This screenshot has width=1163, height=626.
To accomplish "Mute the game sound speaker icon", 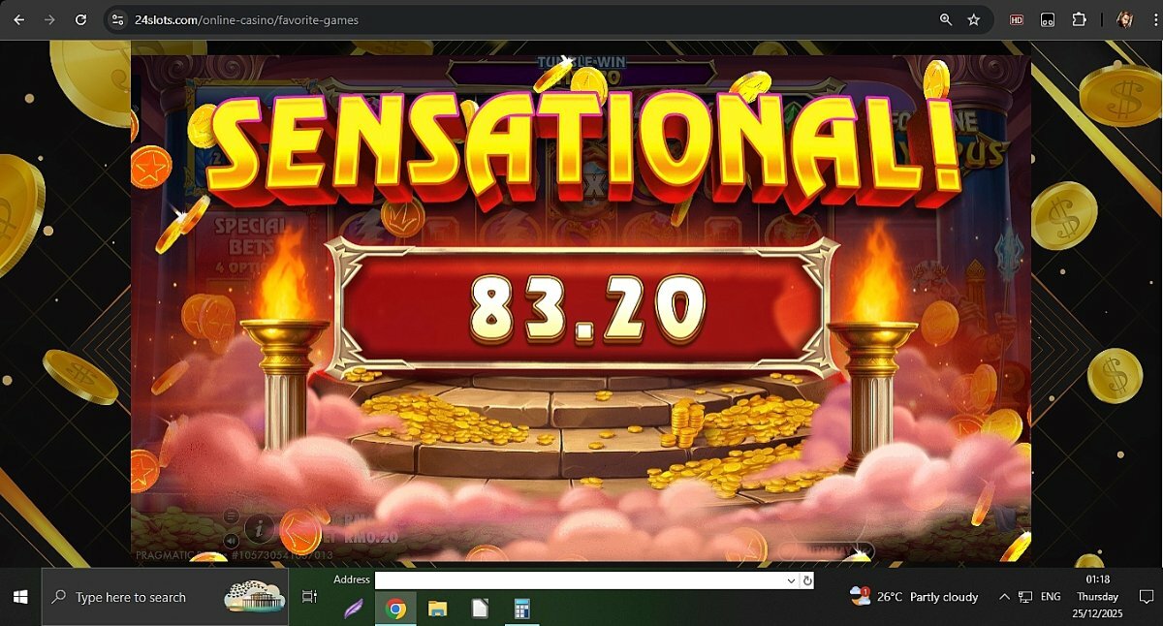I will coord(231,541).
